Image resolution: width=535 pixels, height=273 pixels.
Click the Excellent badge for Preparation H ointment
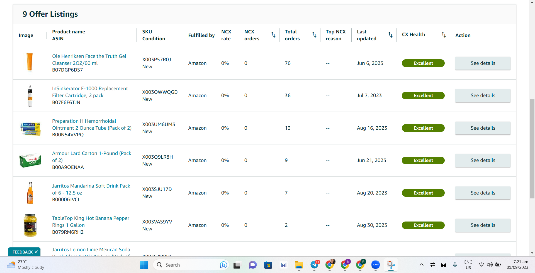pos(423,128)
